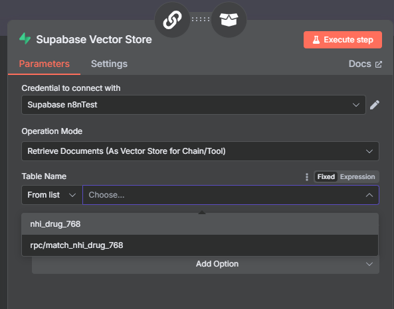Click the open box icon at top
Viewport: 394px width, 309px height.
pyautogui.click(x=229, y=20)
